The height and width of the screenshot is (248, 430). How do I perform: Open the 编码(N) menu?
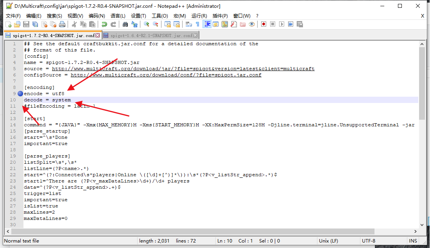(97, 16)
